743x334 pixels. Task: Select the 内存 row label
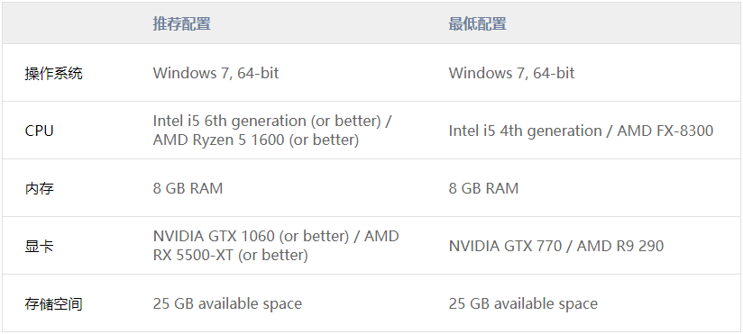coord(40,189)
